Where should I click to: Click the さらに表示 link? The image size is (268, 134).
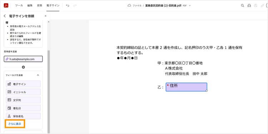15,124
